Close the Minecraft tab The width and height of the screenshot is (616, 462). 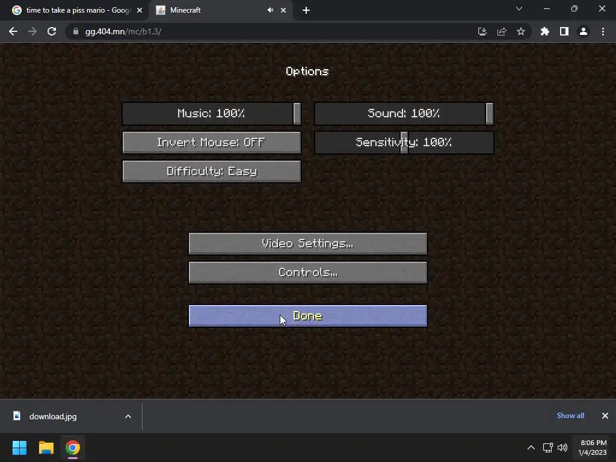(283, 10)
